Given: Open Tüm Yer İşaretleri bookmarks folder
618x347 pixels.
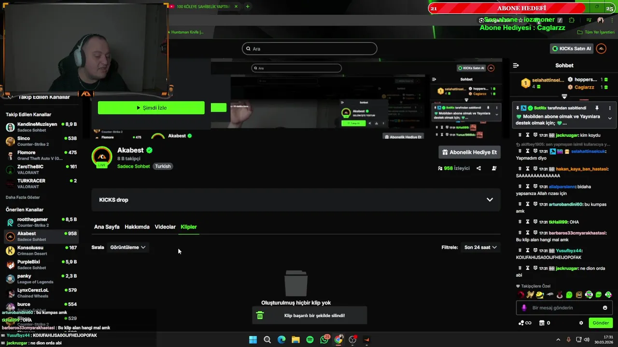Looking at the screenshot, I should click(x=595, y=32).
